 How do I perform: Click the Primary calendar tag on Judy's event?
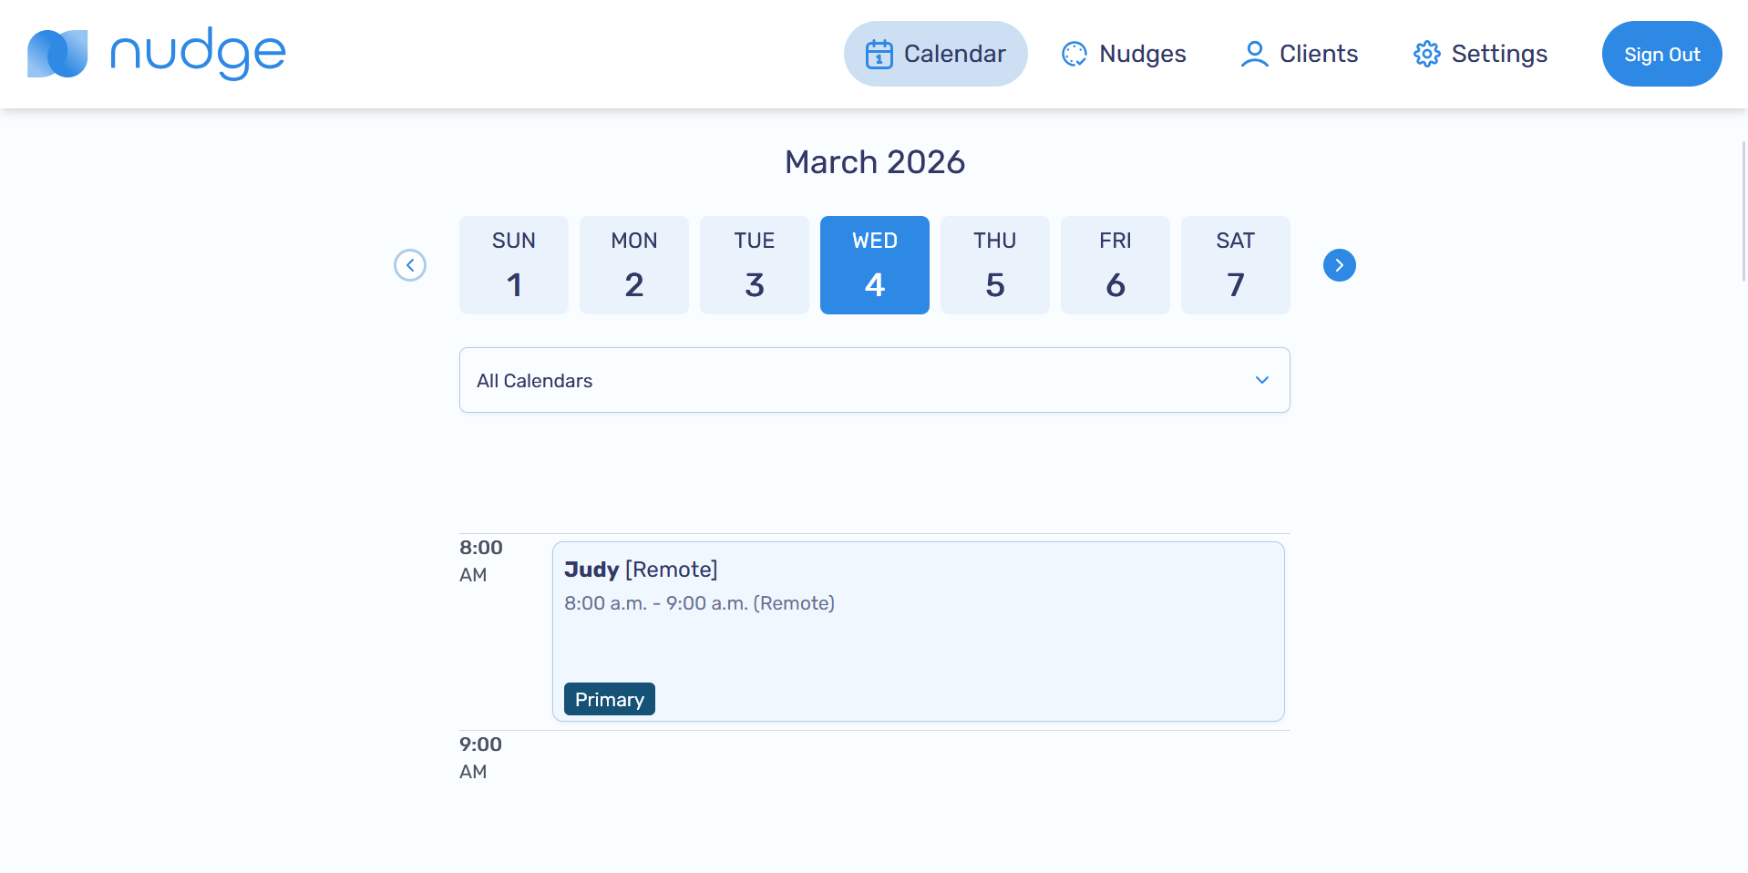609,699
